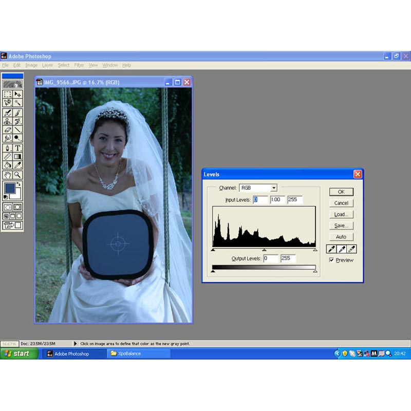The height and width of the screenshot is (411, 411).
Task: Open the Image menu
Action: coord(31,65)
